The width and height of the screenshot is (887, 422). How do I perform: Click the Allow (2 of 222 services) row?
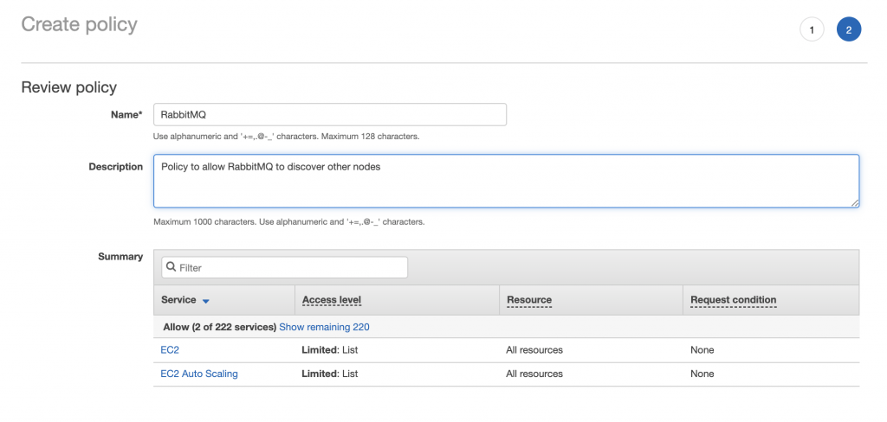(506, 327)
